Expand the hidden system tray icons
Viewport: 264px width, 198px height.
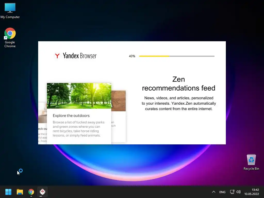pyautogui.click(x=214, y=192)
